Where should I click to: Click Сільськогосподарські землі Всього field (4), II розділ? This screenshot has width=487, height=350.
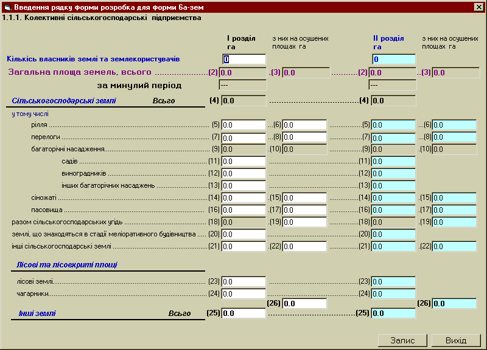393,101
